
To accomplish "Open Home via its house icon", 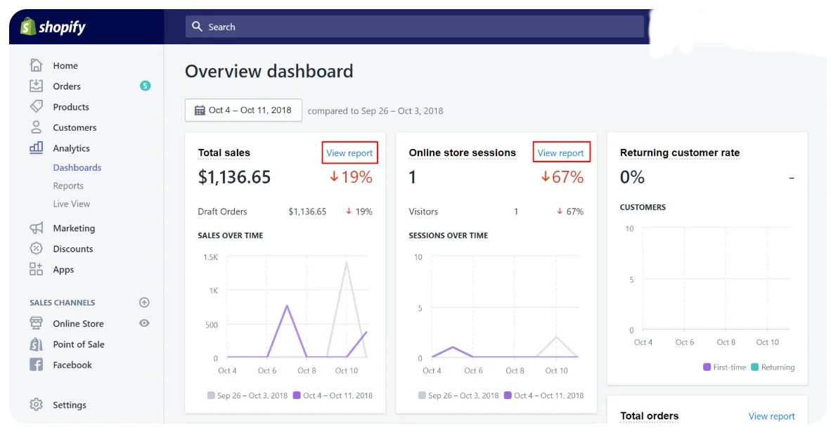I will pyautogui.click(x=37, y=65).
